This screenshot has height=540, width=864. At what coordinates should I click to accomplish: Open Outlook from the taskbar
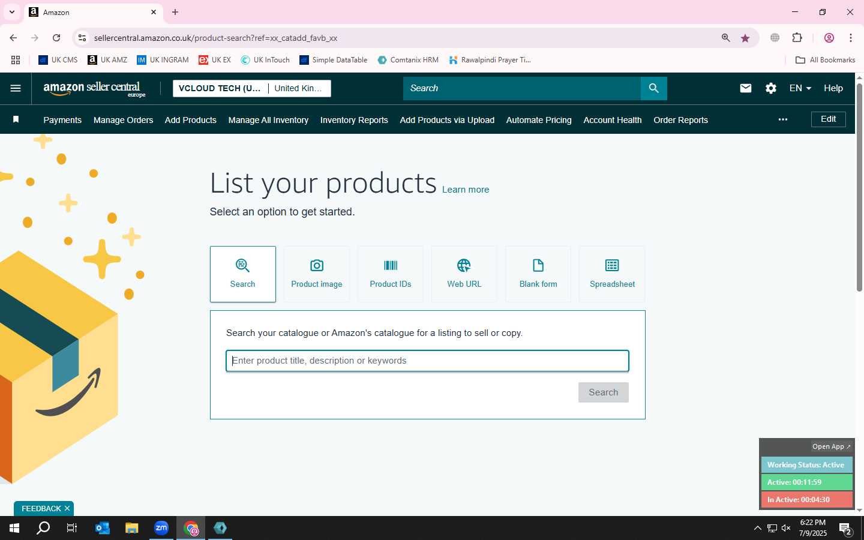[x=103, y=528]
